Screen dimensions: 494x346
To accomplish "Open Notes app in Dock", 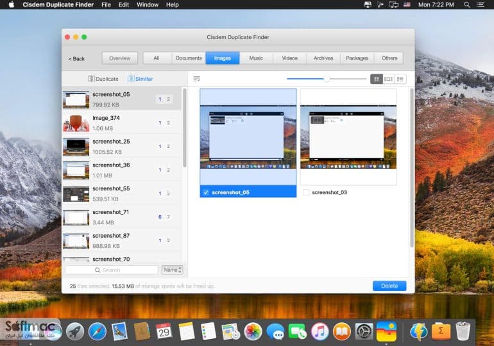I will pyautogui.click(x=186, y=331).
